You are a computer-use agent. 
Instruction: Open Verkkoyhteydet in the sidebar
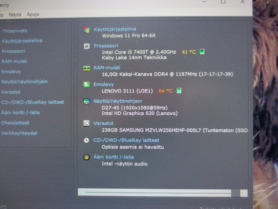coord(19,133)
